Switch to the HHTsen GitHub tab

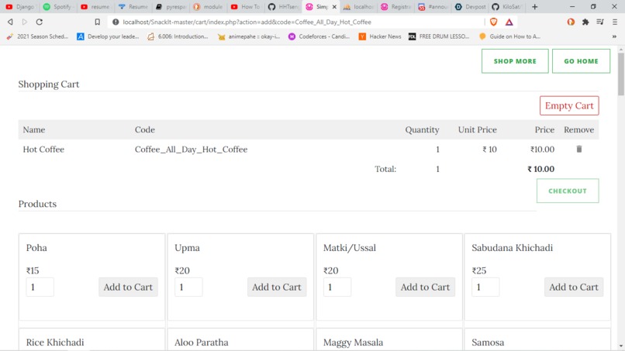click(283, 7)
